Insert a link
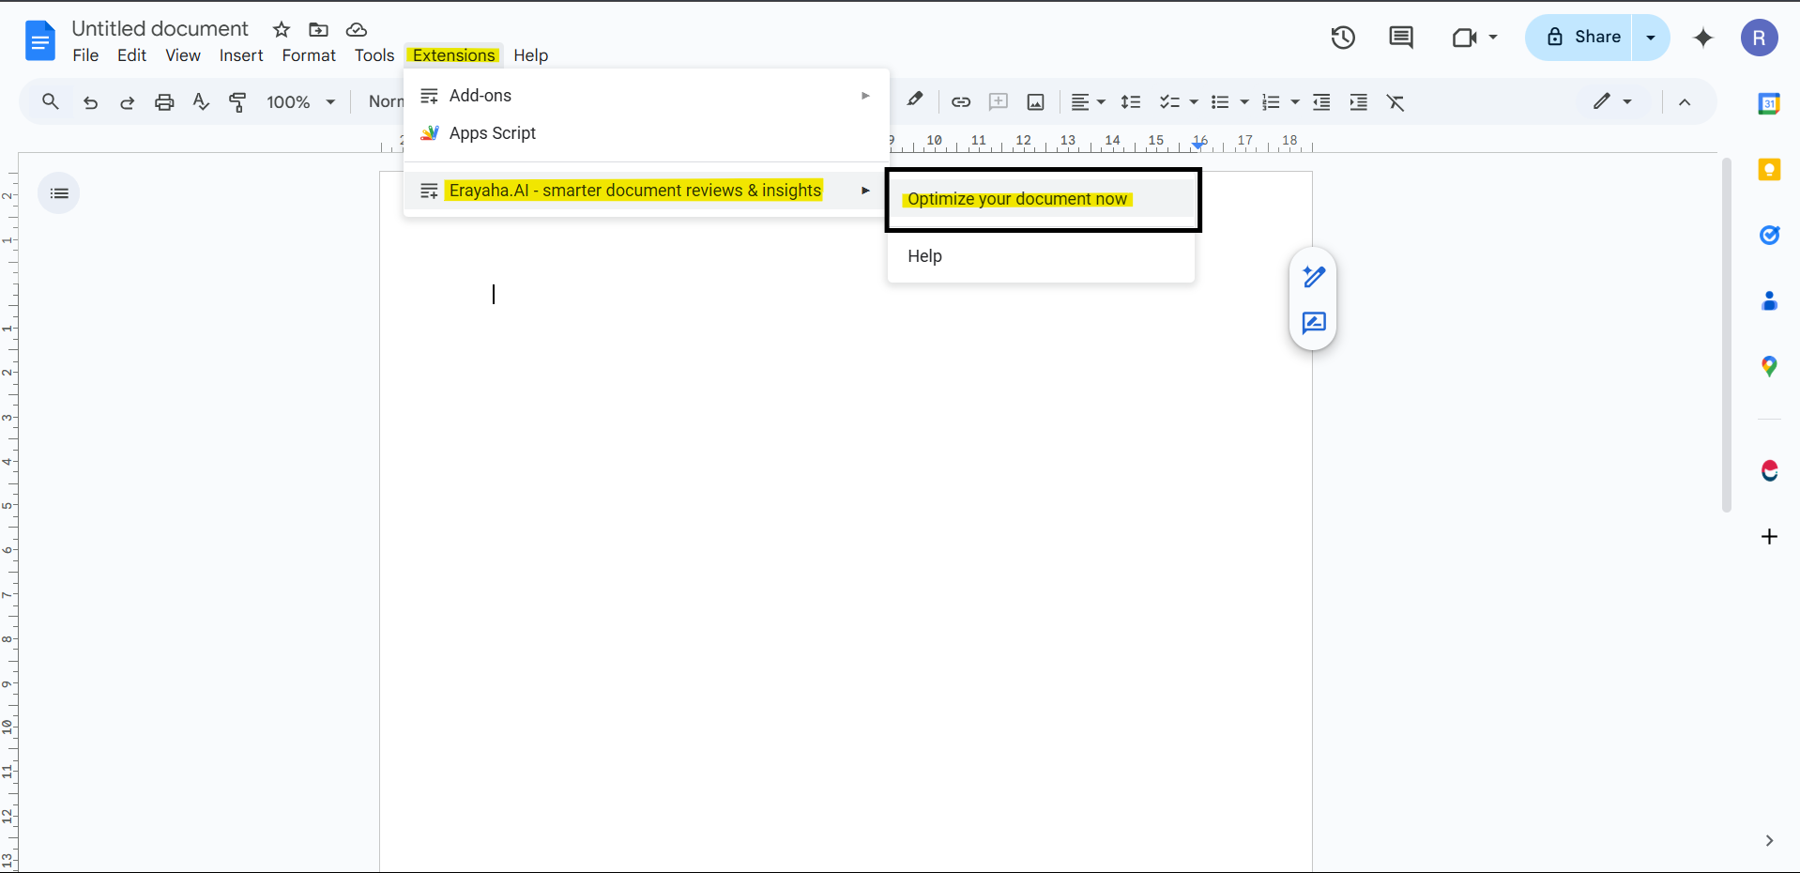Screen dimensions: 1800x873 [x=961, y=102]
